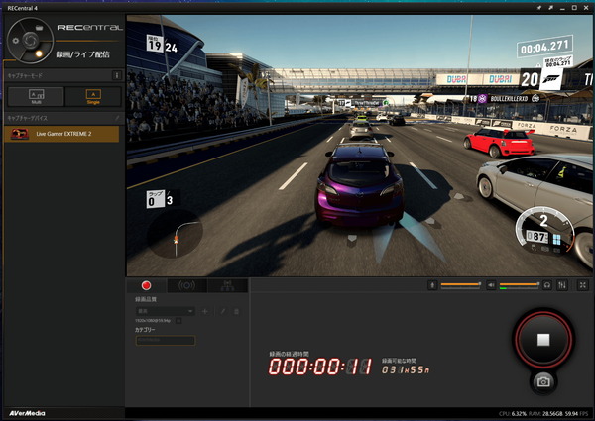Expand the recording quality dropdown
The image size is (595, 421).
166,311
